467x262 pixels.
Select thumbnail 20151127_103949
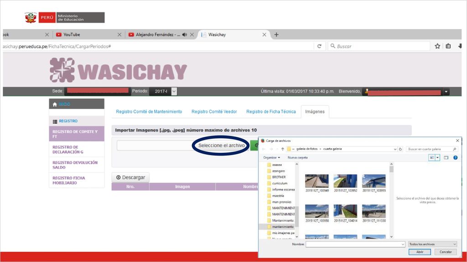317,183
